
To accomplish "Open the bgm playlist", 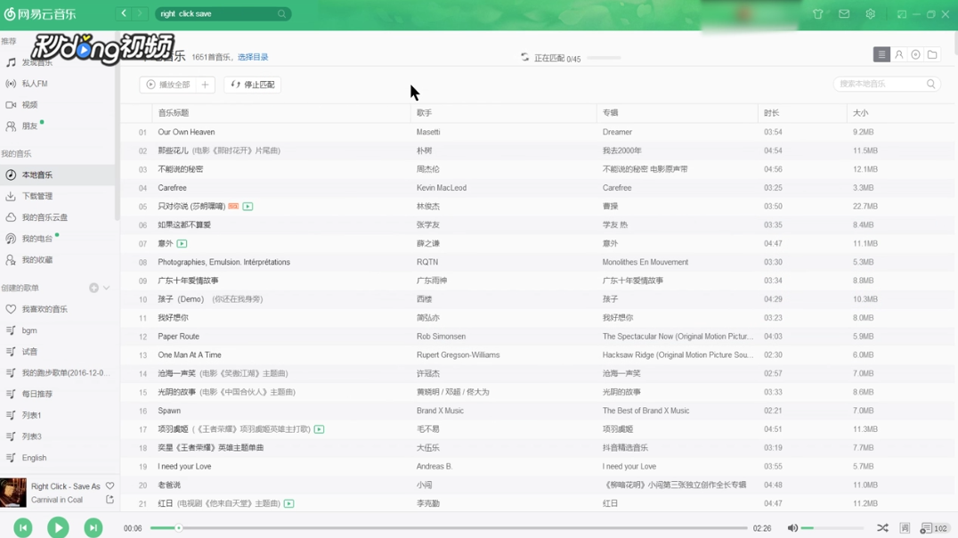I will click(x=58, y=330).
